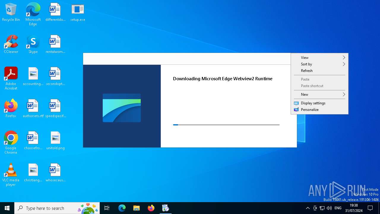Select the choosefro... Word document icon
Viewport: 380px width, 214px height.
33,141
